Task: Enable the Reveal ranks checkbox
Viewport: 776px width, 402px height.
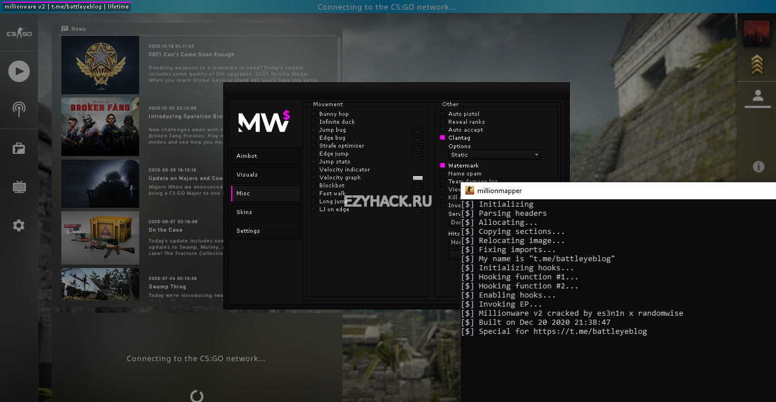Action: [x=443, y=122]
